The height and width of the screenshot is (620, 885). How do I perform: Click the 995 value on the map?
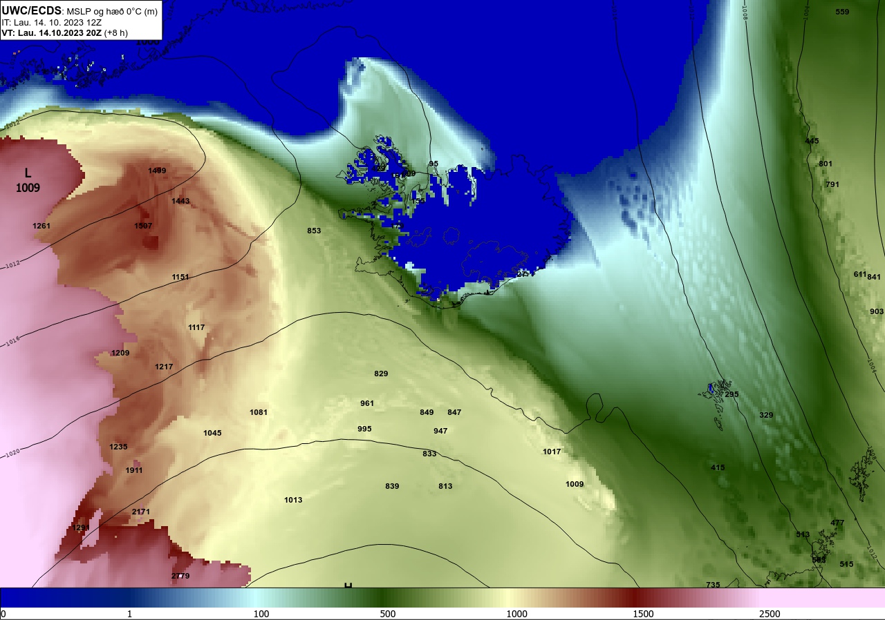(364, 429)
